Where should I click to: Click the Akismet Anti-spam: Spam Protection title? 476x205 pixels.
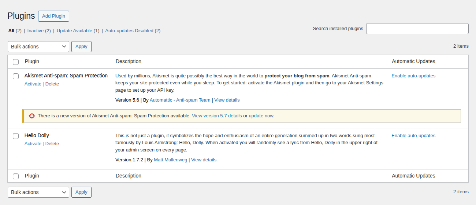[x=66, y=76]
